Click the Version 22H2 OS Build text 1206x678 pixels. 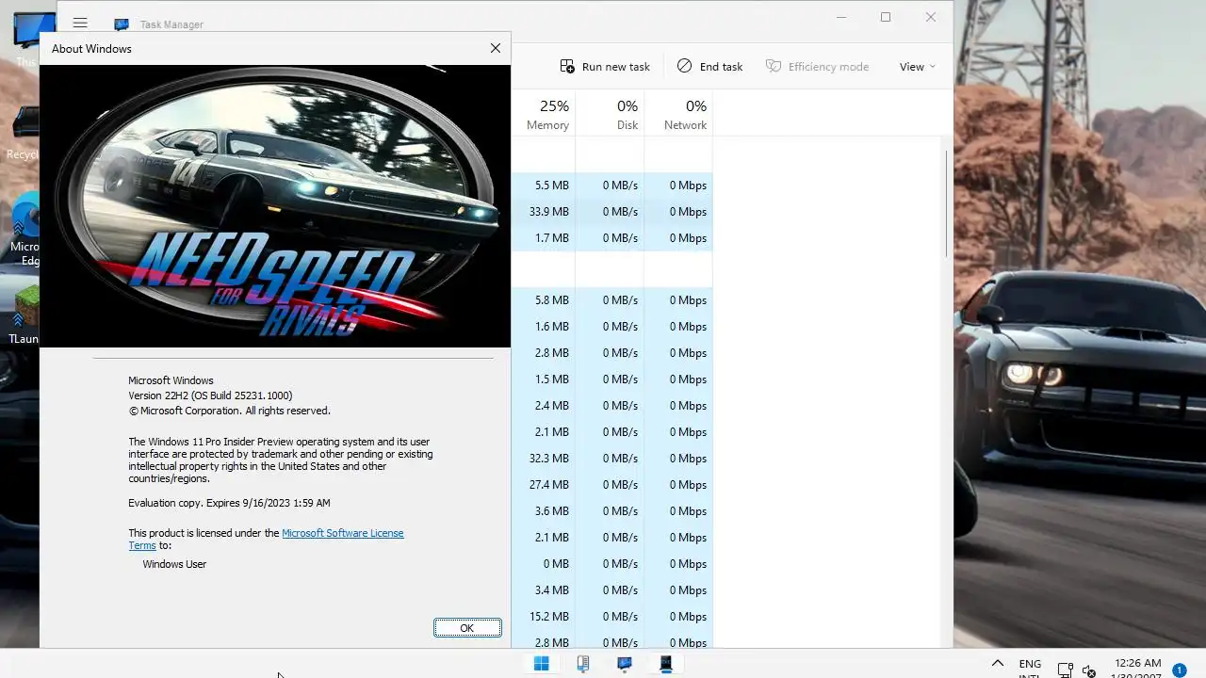(x=210, y=395)
